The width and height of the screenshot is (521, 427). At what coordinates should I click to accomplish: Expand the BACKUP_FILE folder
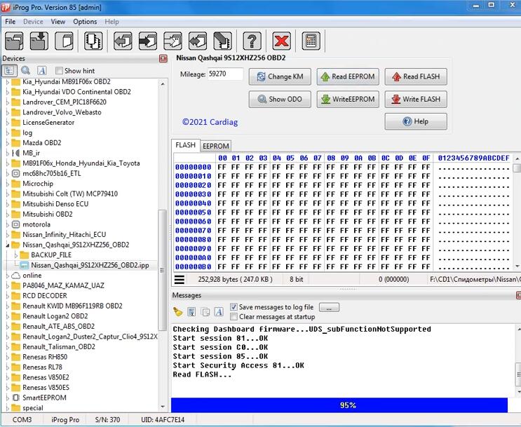pyautogui.click(x=15, y=255)
